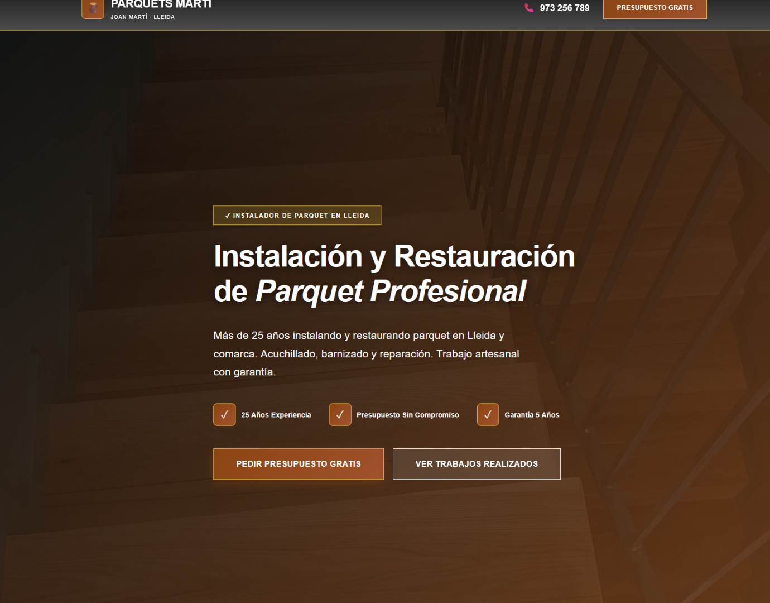Click the wood roller graphic in the logo square
Screen dimensions: 770x603
pyautogui.click(x=93, y=8)
